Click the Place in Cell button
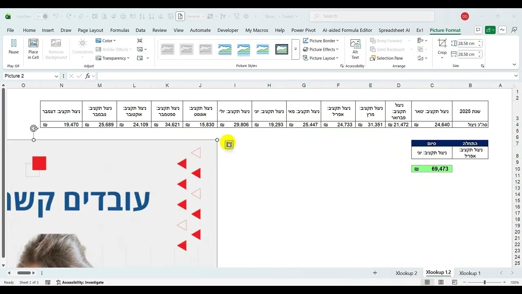 (x=33, y=49)
